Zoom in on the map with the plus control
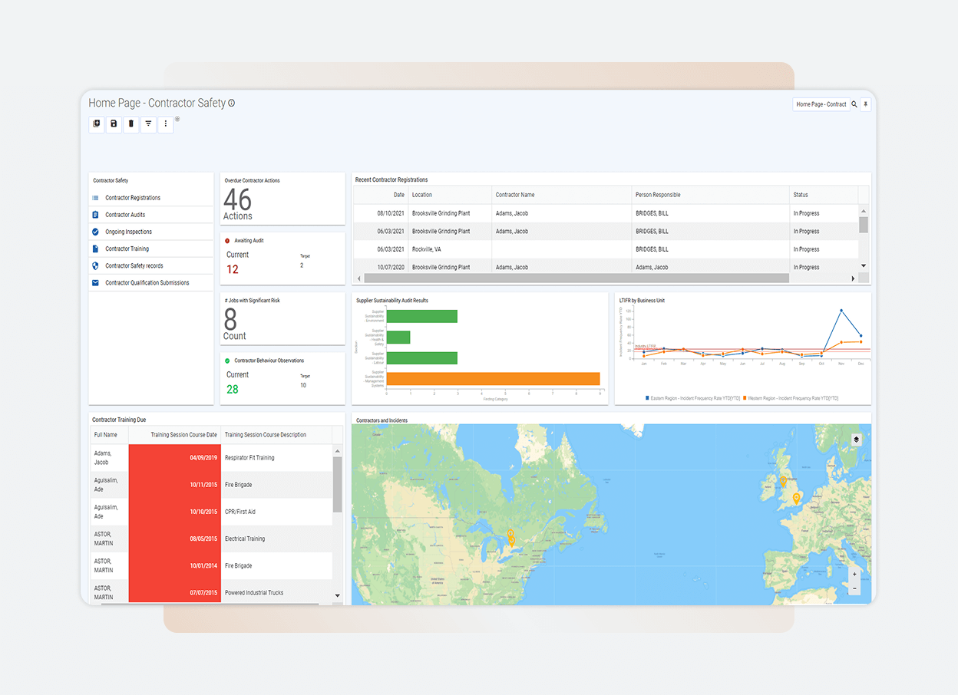The height and width of the screenshot is (695, 958). [x=854, y=574]
